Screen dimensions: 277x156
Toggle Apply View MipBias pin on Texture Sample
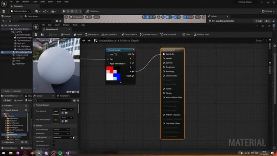click(108, 64)
